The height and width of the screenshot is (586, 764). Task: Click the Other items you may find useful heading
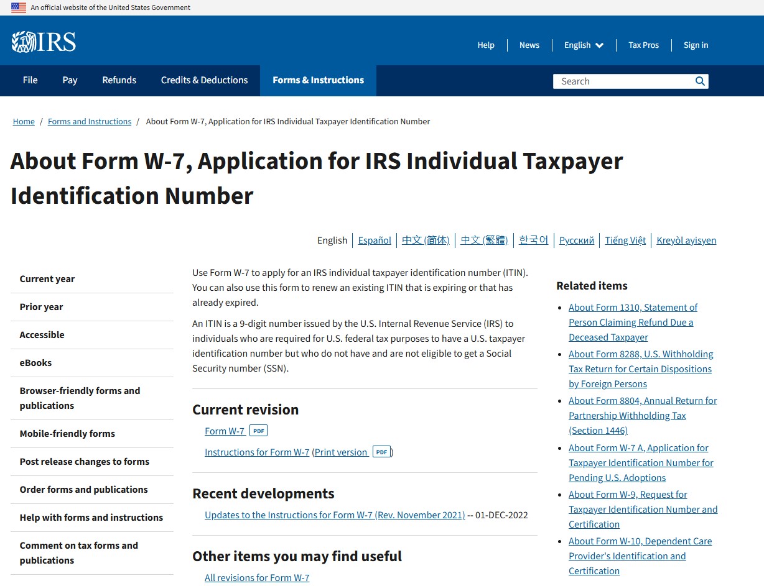[297, 556]
